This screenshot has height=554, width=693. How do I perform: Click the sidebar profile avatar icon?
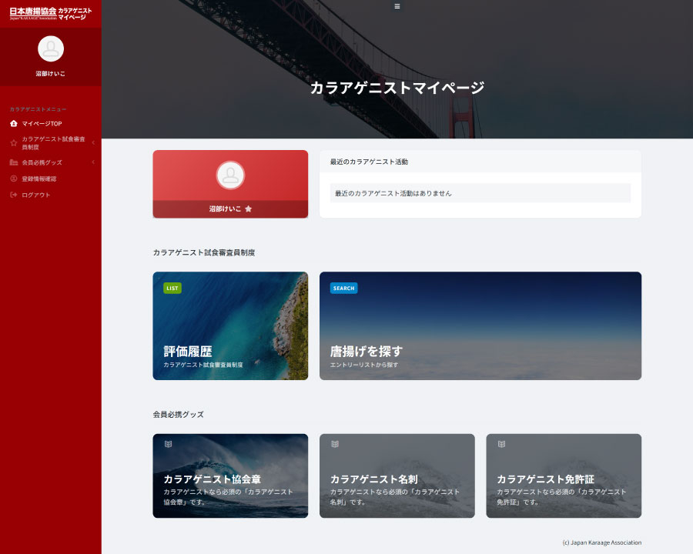[51, 48]
